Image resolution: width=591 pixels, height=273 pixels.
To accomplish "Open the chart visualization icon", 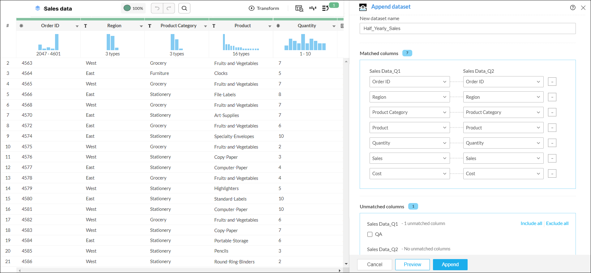I will [313, 8].
